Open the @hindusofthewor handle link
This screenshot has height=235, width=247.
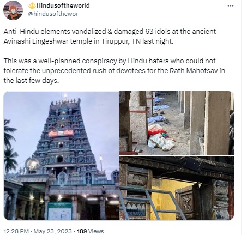(x=53, y=14)
